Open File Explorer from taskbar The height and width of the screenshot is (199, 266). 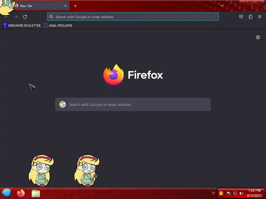click(36, 193)
